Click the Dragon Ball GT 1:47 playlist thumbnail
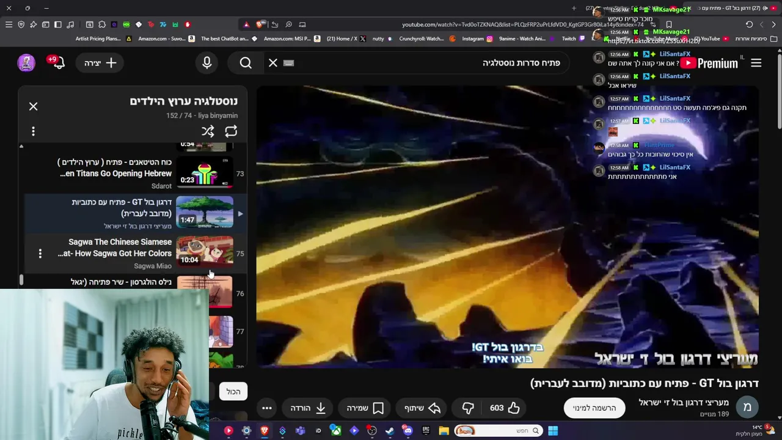The width and height of the screenshot is (782, 440). (205, 212)
